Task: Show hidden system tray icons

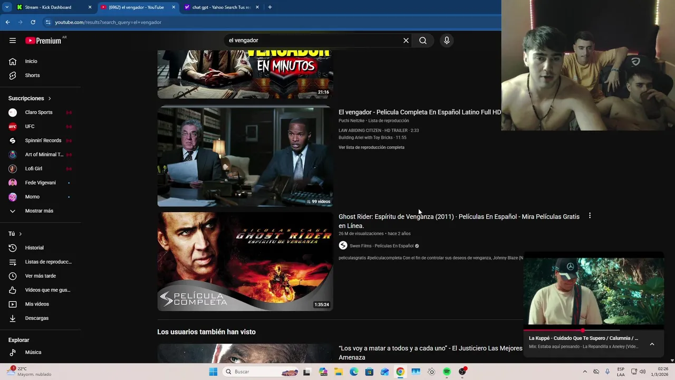Action: pos(584,372)
